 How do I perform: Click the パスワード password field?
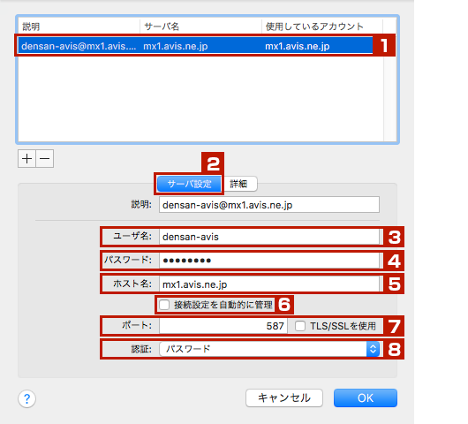point(269,261)
